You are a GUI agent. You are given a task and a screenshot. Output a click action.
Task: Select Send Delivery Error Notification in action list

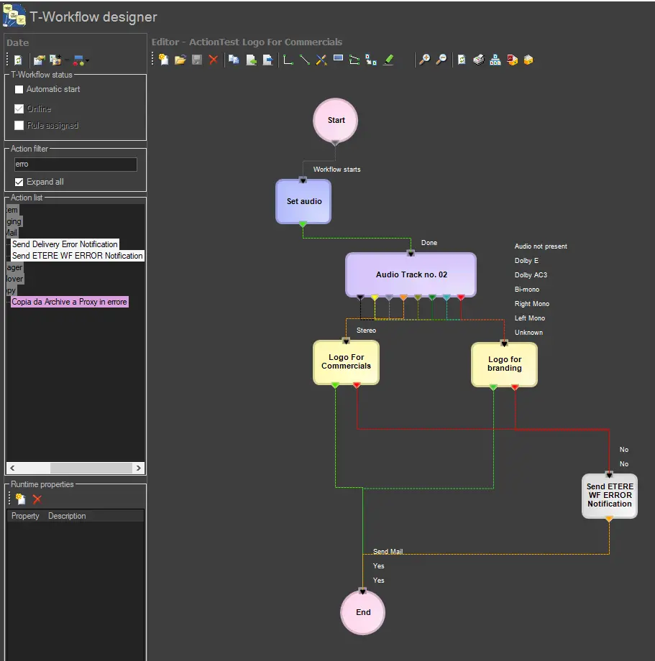tap(65, 244)
